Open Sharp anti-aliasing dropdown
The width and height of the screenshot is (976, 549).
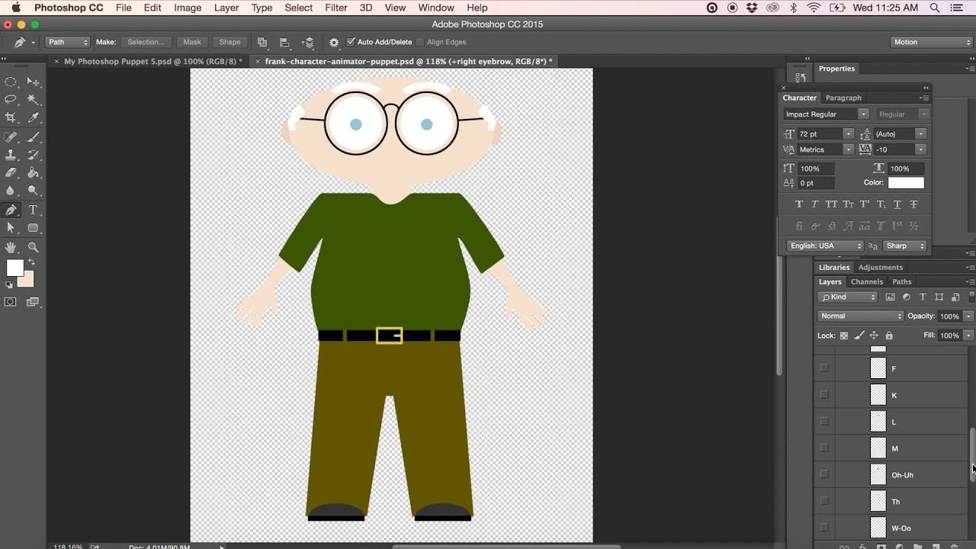tap(905, 246)
